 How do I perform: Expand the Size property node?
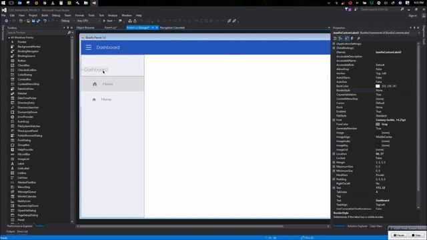tap(334, 188)
